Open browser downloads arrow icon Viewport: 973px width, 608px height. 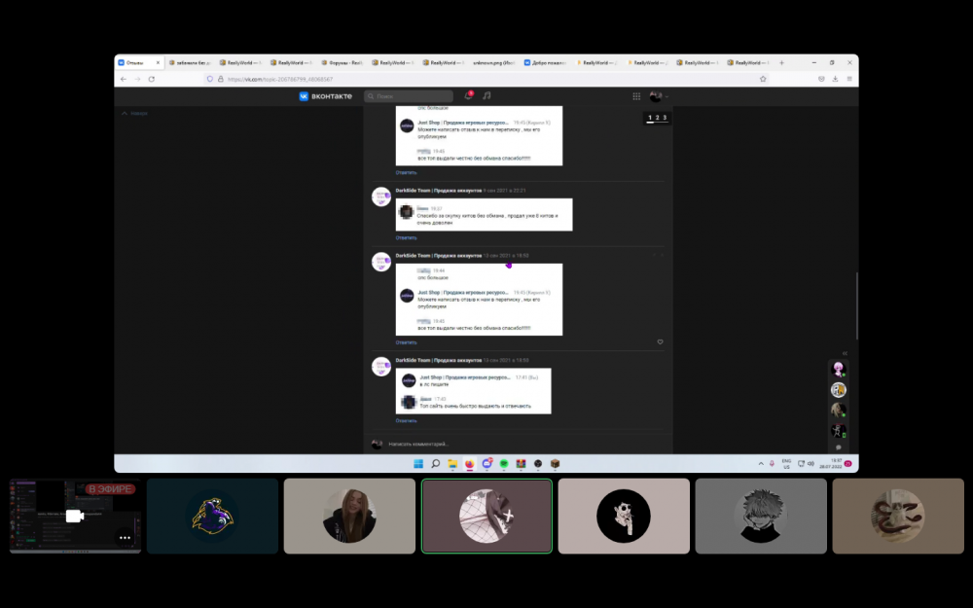click(835, 79)
